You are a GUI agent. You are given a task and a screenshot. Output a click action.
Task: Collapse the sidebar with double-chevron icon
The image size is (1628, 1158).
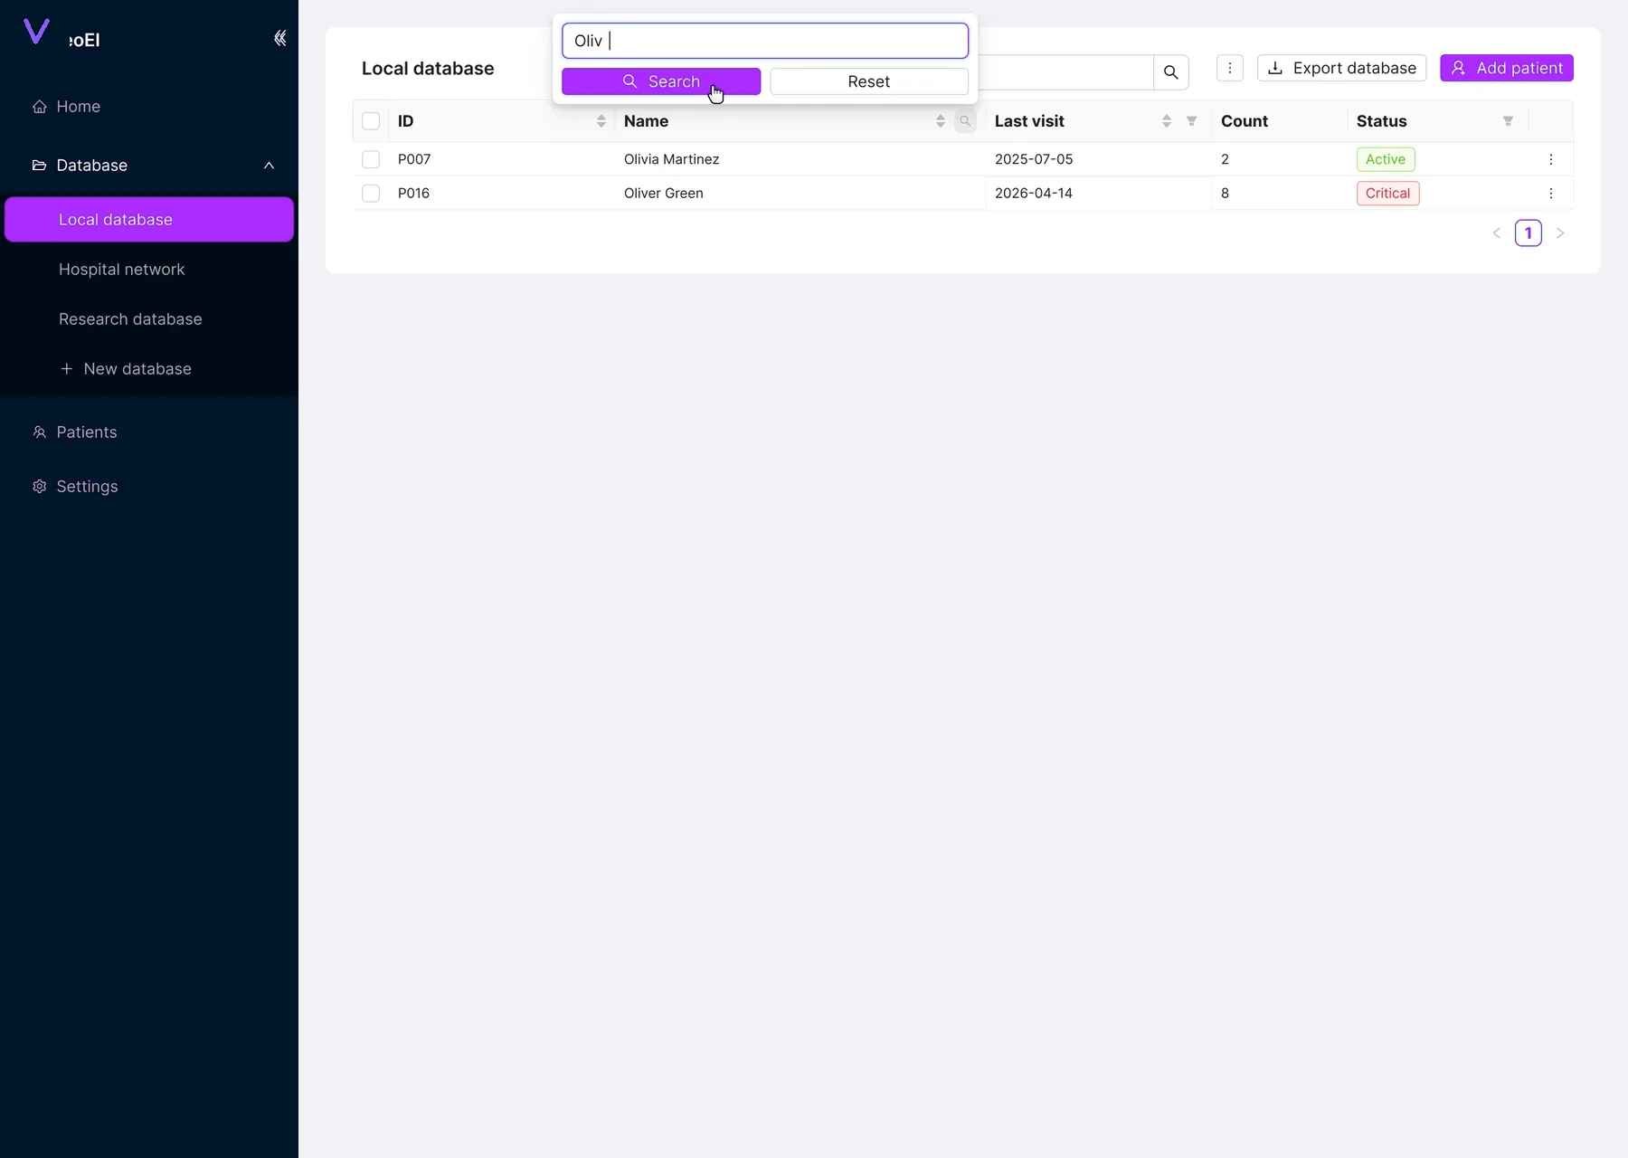click(x=280, y=38)
